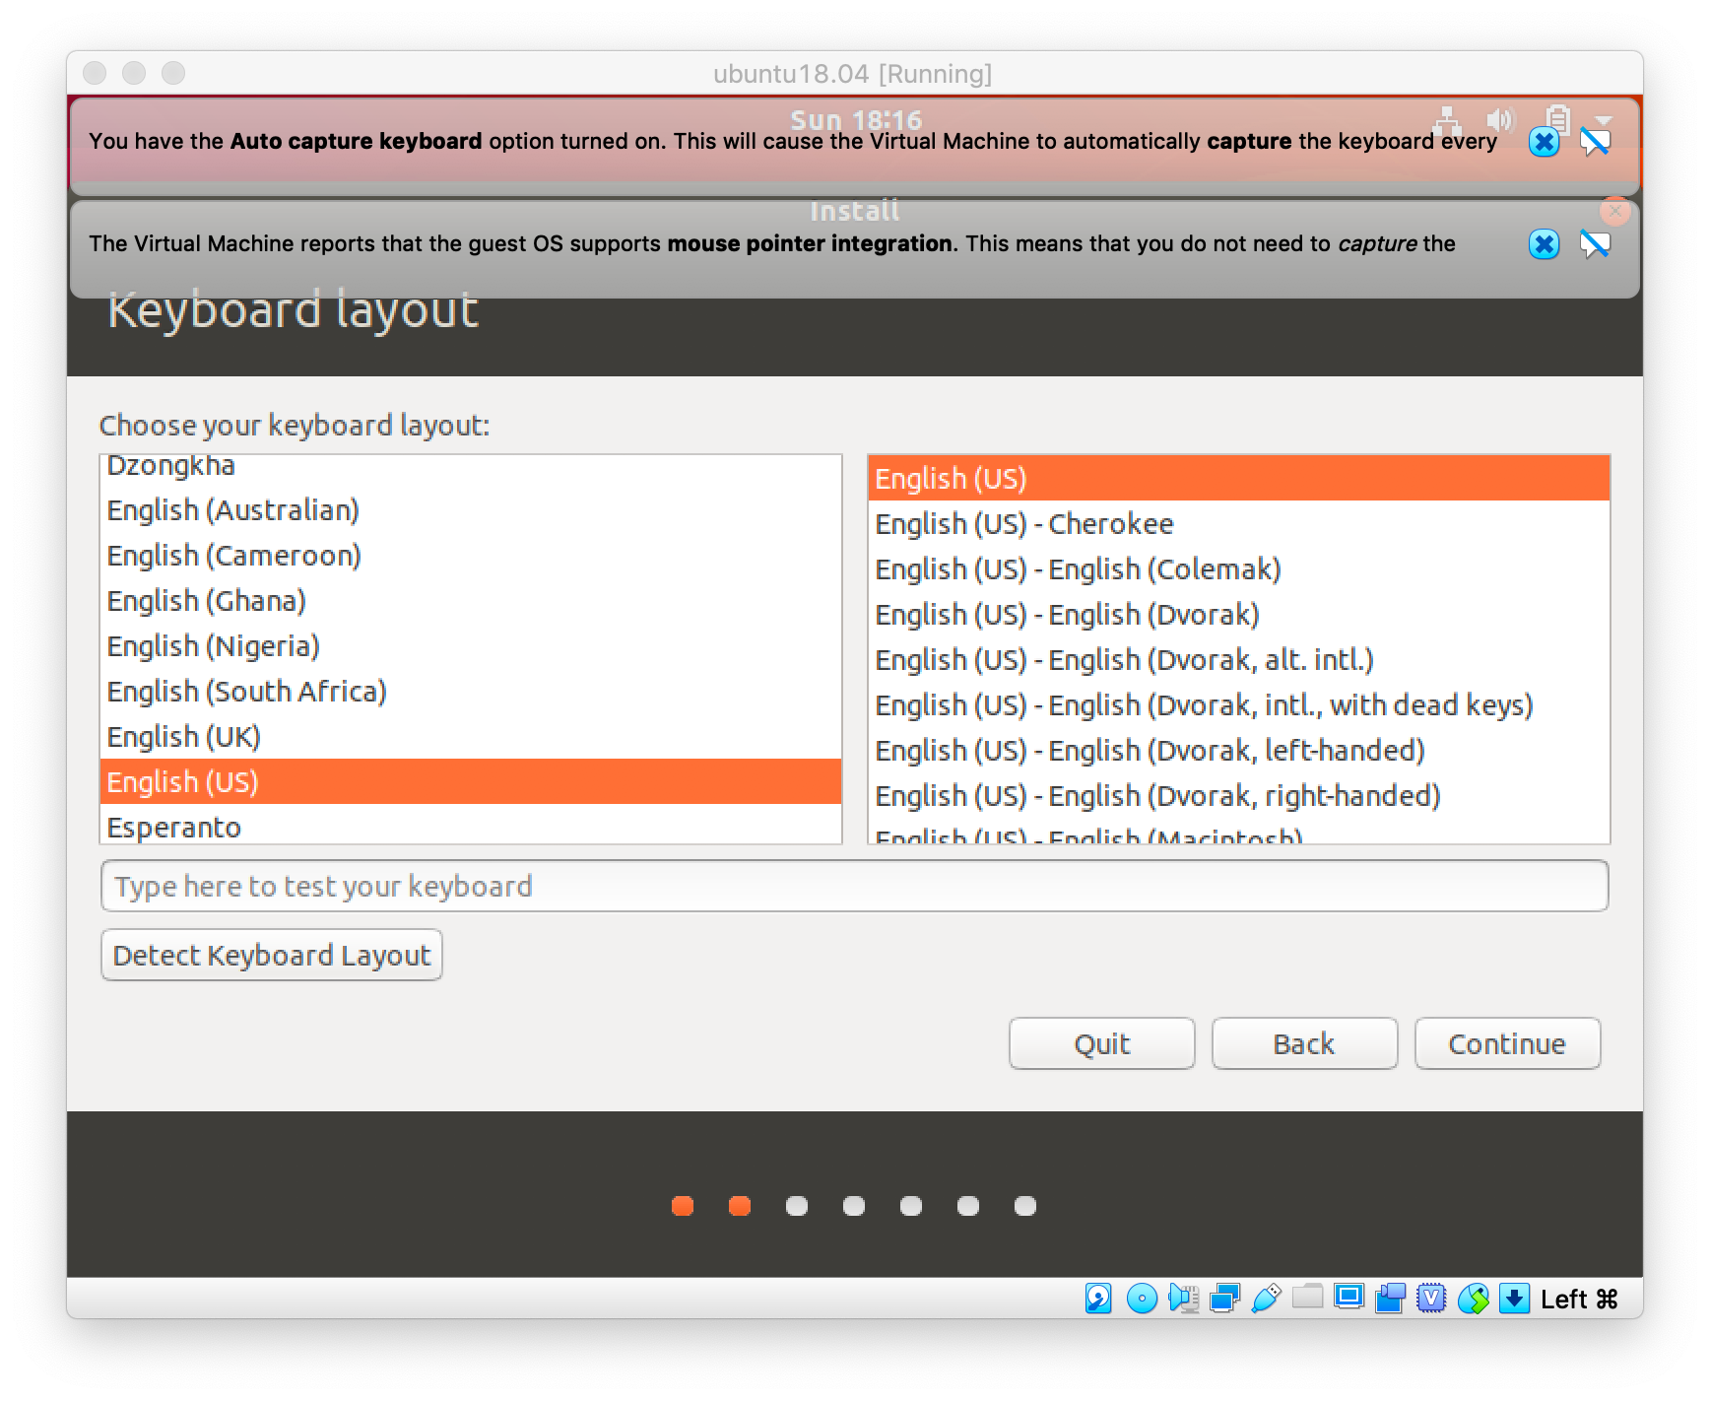Select English (South Africa) layout
The height and width of the screenshot is (1401, 1710).
pyautogui.click(x=471, y=691)
